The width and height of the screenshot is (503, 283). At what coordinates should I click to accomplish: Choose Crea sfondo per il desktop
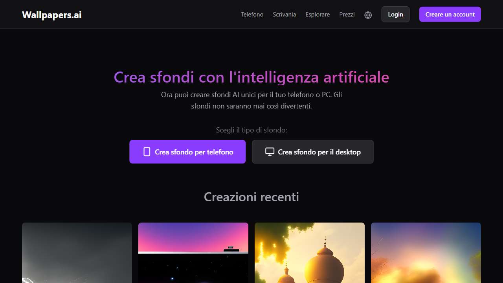tap(313, 152)
